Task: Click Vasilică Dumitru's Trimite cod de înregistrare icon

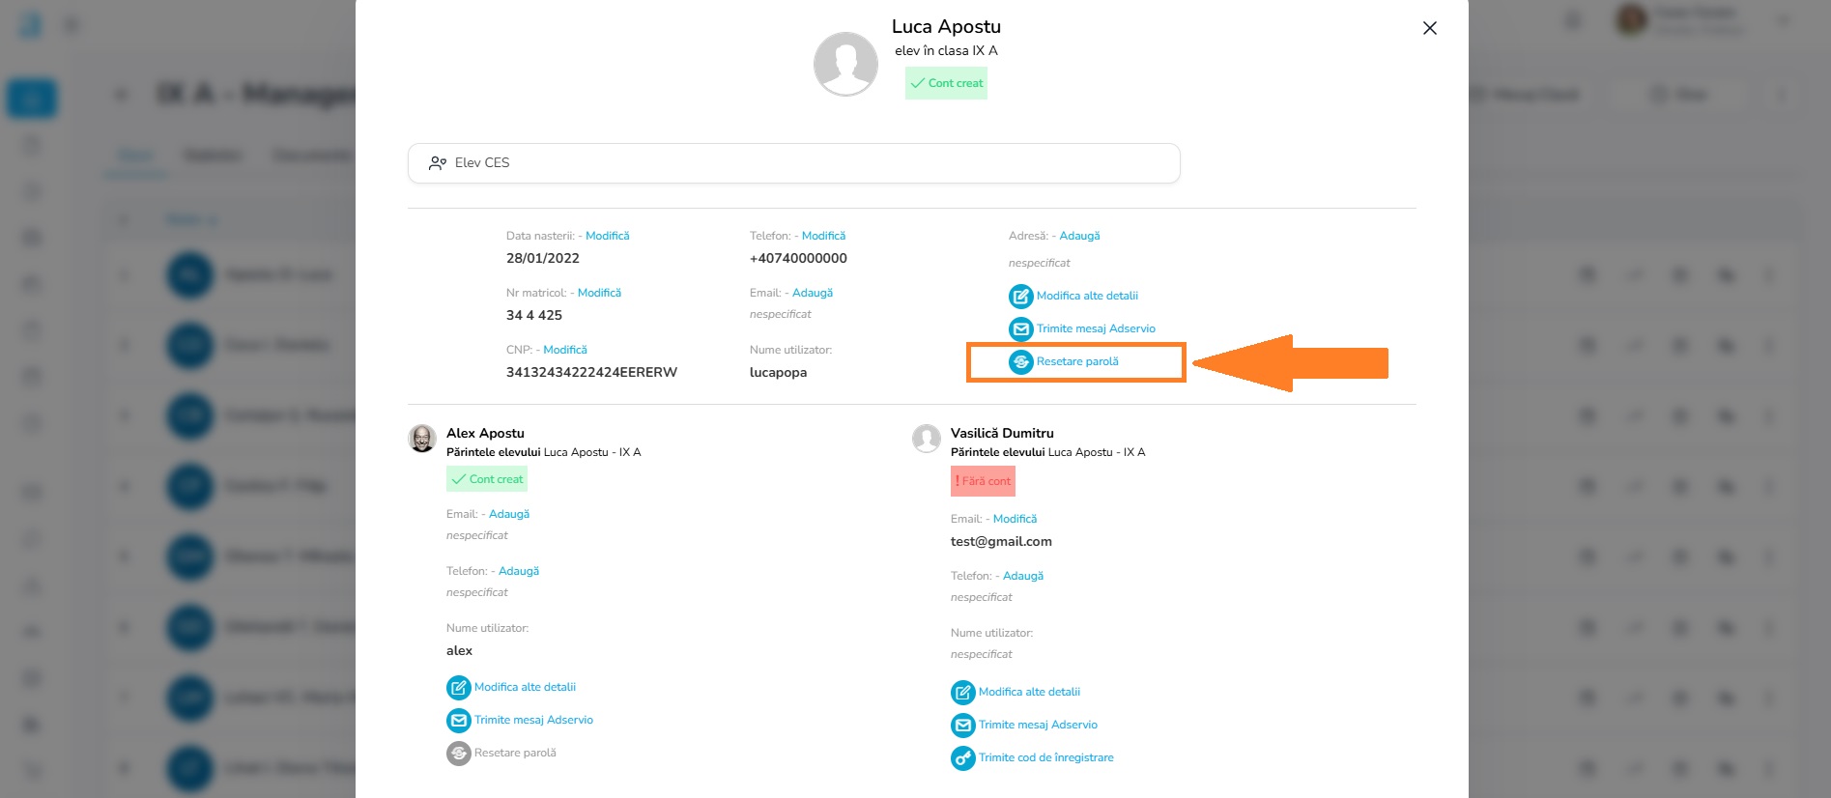Action: coord(962,758)
